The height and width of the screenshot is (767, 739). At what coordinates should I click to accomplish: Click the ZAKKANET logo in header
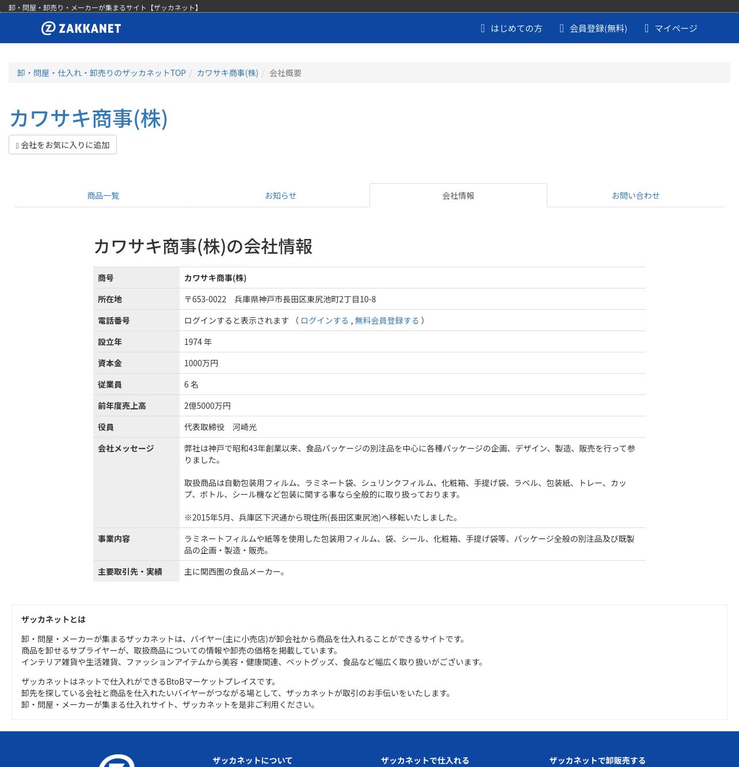[81, 28]
